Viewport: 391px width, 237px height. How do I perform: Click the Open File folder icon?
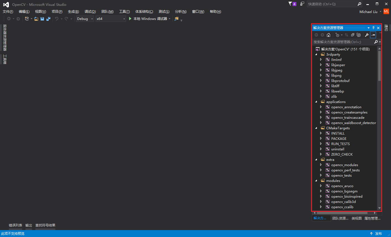[x=36, y=19]
